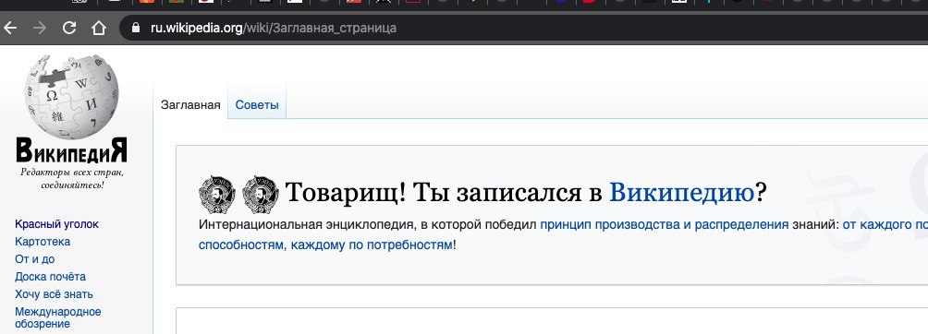Click the browser forward arrow

click(x=40, y=28)
